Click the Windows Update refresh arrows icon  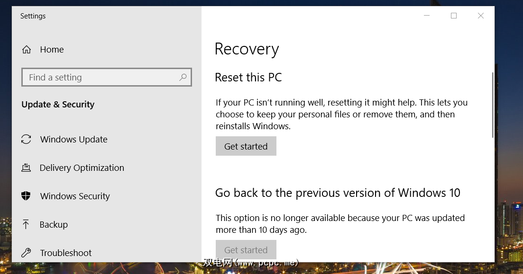(26, 140)
